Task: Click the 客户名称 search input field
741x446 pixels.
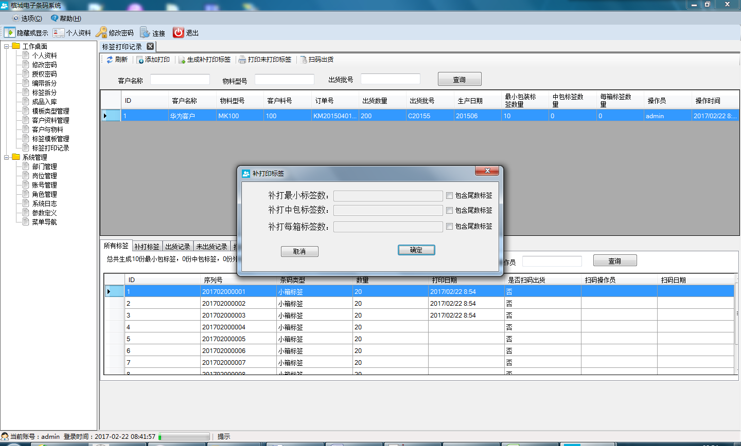Action: tap(180, 80)
